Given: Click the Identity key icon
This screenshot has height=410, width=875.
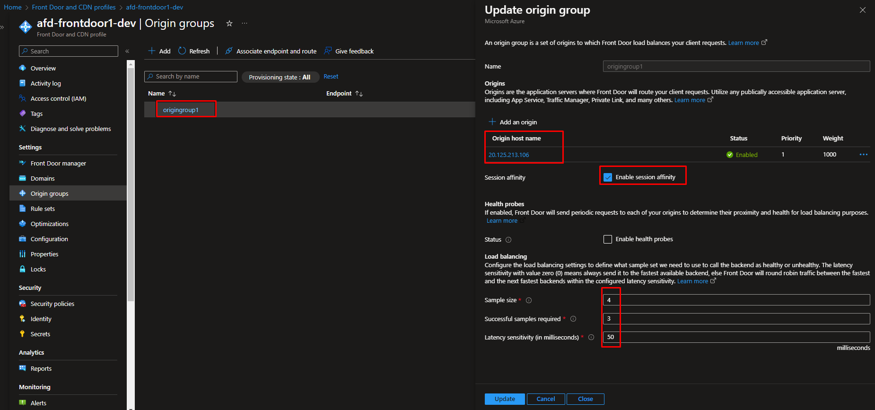Looking at the screenshot, I should [22, 319].
